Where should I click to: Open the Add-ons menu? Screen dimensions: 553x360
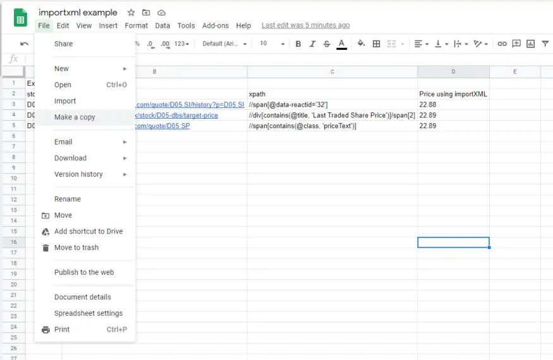tap(215, 26)
